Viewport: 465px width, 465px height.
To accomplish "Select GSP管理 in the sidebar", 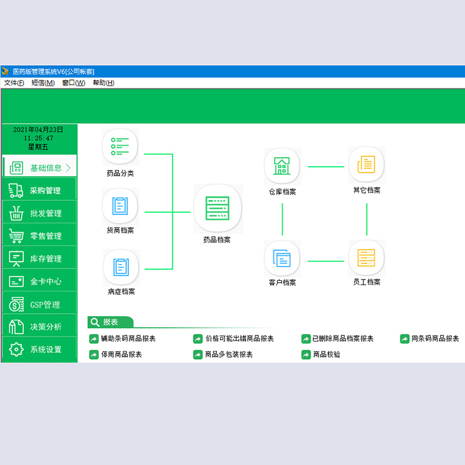I will pos(39,304).
